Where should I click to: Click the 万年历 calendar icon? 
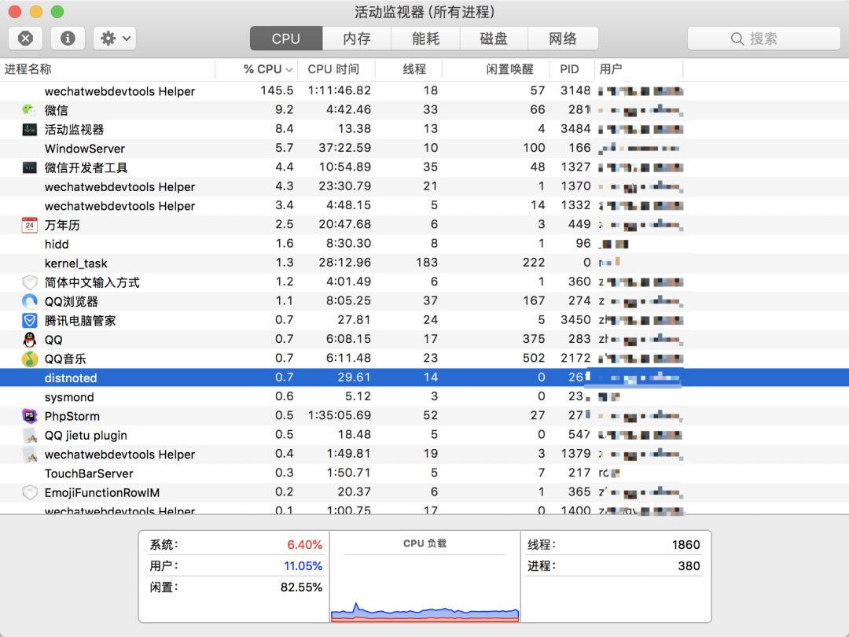[29, 225]
